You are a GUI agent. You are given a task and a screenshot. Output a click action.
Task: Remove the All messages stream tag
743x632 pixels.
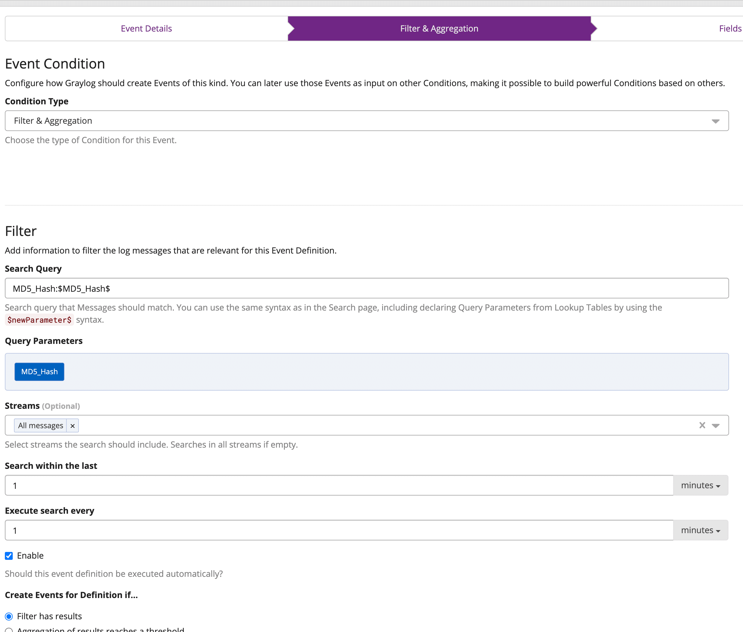pyautogui.click(x=72, y=426)
